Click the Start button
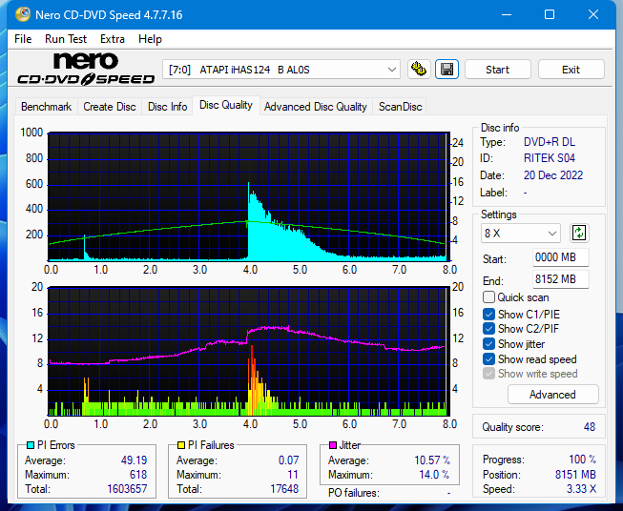The width and height of the screenshot is (623, 511). (x=497, y=70)
